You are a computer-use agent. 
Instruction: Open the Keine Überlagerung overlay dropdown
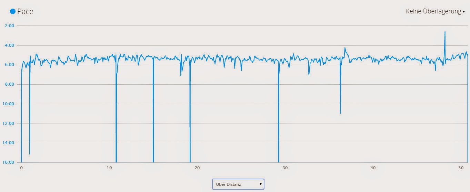pyautogui.click(x=435, y=11)
